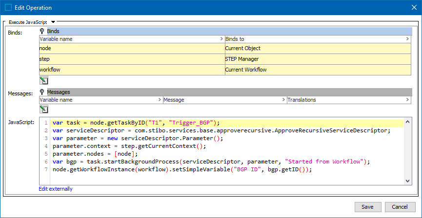Image resolution: width=422 pixels, height=218 pixels.
Task: Click the "Trigger_BGP" string literal
Action: point(192,123)
